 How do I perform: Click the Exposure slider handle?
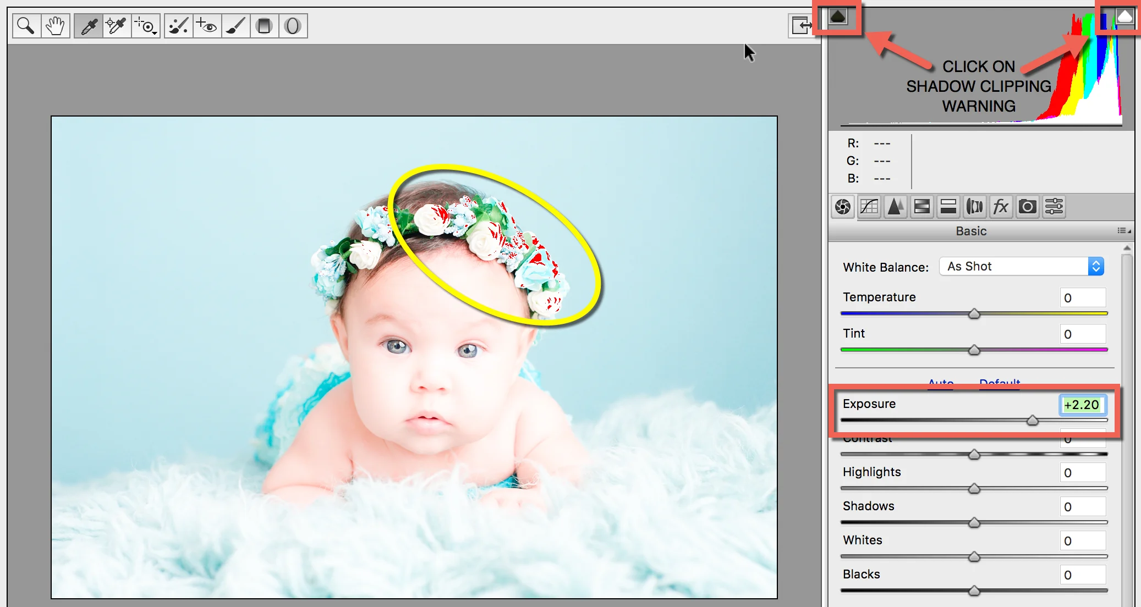pyautogui.click(x=1032, y=420)
